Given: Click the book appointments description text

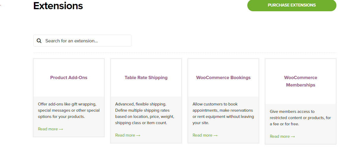Looking at the screenshot, I should [x=223, y=113].
